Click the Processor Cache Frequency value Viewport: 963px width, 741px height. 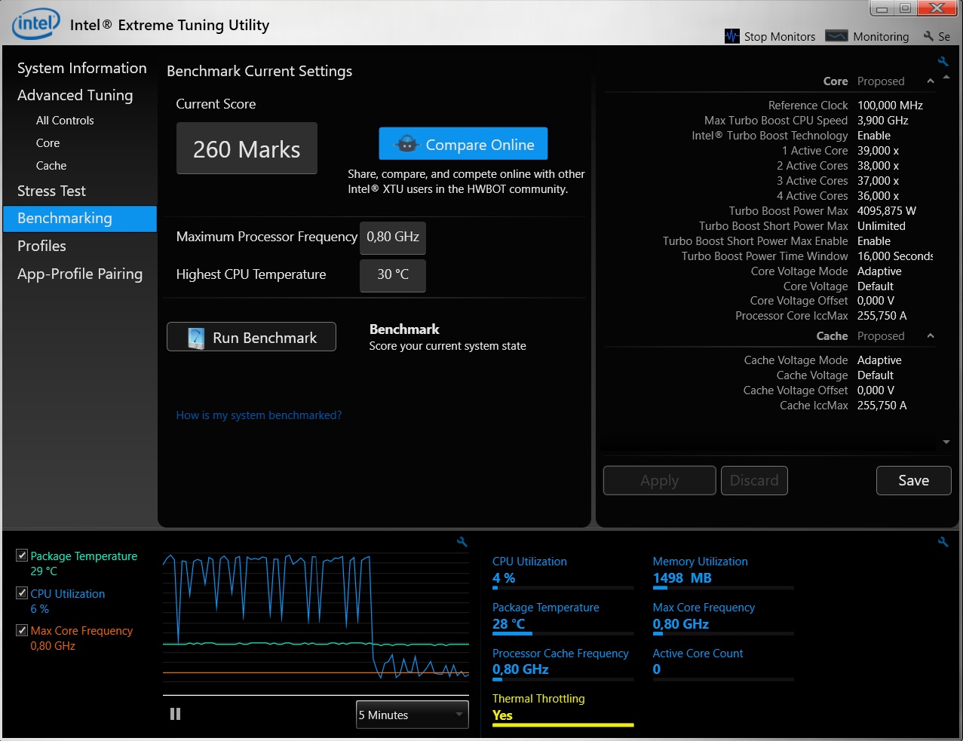click(520, 669)
